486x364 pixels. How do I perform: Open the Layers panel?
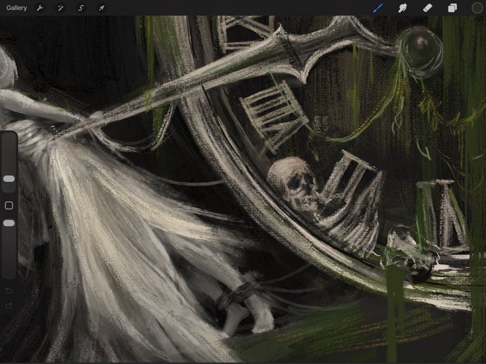pos(452,8)
